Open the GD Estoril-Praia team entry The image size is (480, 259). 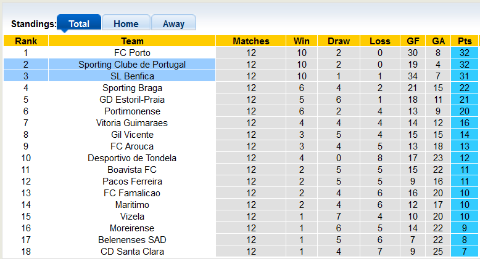132,100
